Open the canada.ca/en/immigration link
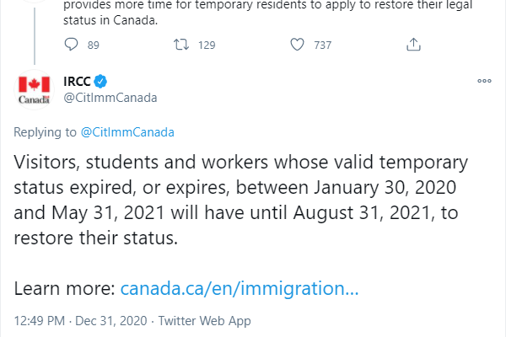The width and height of the screenshot is (506, 337). coord(240,289)
